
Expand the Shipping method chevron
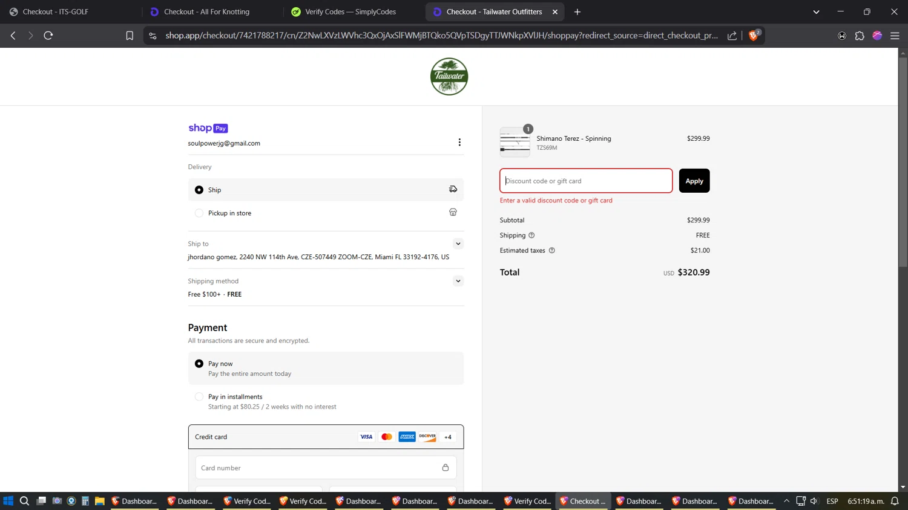[458, 281]
